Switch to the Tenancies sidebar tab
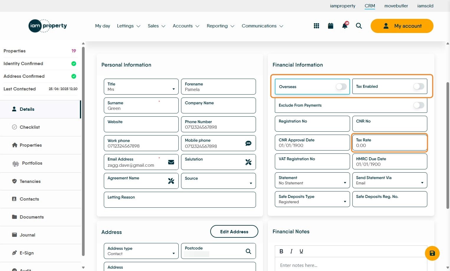The width and height of the screenshot is (450, 271). pos(30,181)
